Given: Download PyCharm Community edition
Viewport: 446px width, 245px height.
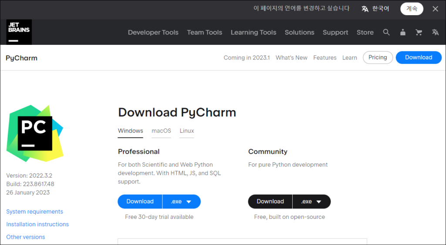Looking at the screenshot, I should pyautogui.click(x=270, y=201).
